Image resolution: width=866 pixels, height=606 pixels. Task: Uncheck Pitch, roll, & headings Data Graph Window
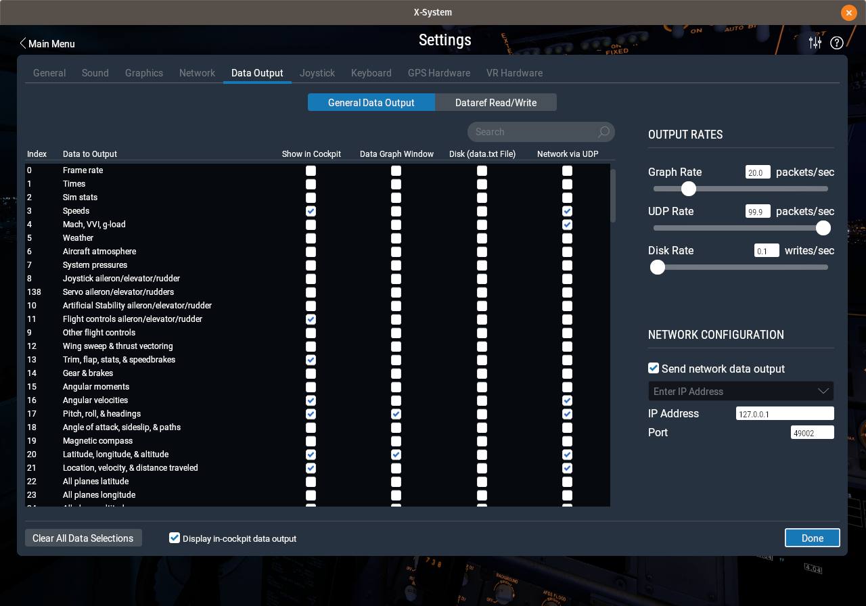pos(396,414)
